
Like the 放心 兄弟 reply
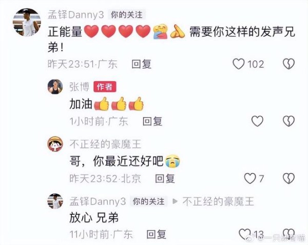pos(245,234)
